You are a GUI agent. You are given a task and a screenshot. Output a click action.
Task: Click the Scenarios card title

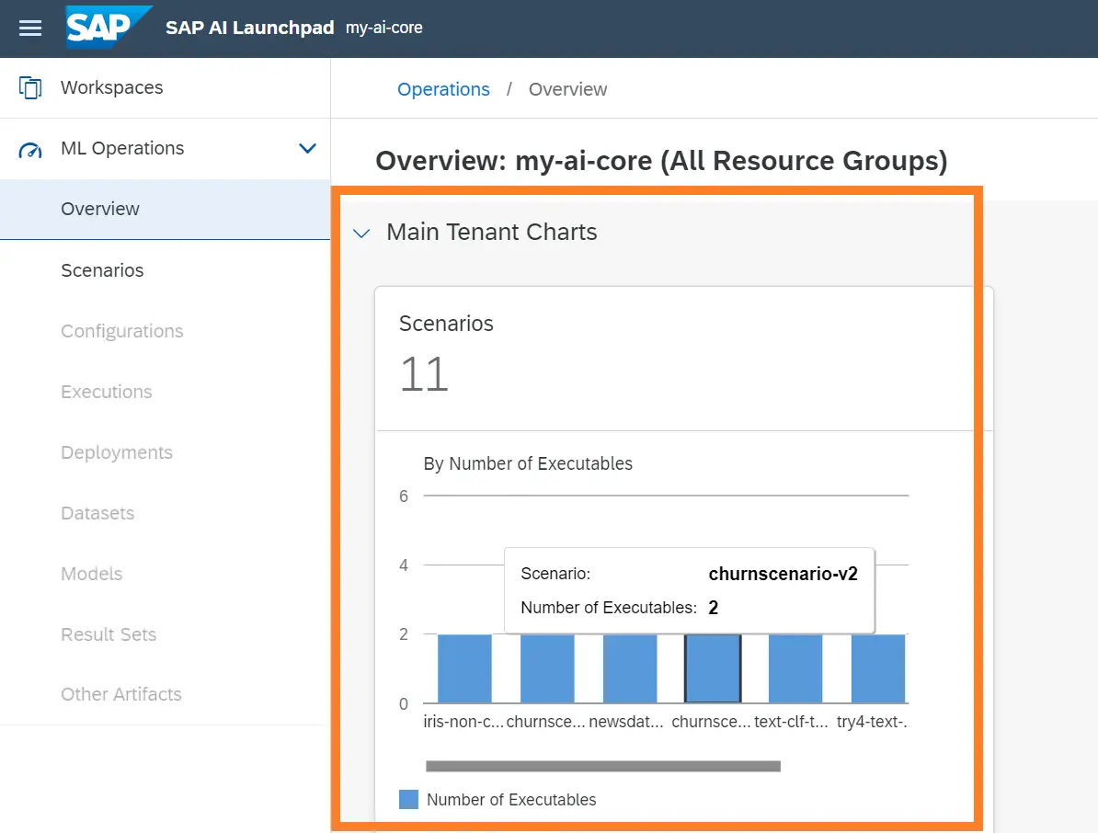tap(446, 324)
